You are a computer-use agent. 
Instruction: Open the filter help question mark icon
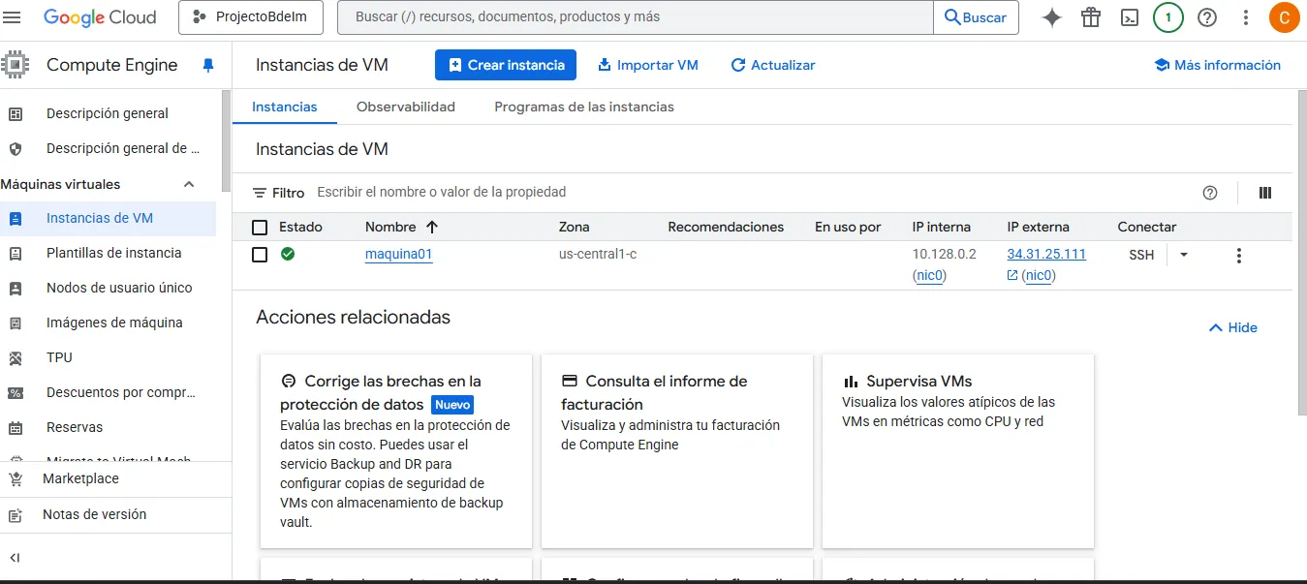pos(1210,193)
